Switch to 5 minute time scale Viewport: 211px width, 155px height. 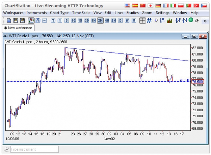[67, 21]
